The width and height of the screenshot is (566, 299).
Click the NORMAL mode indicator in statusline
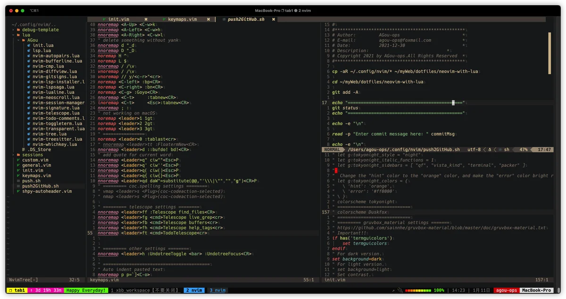point(332,149)
